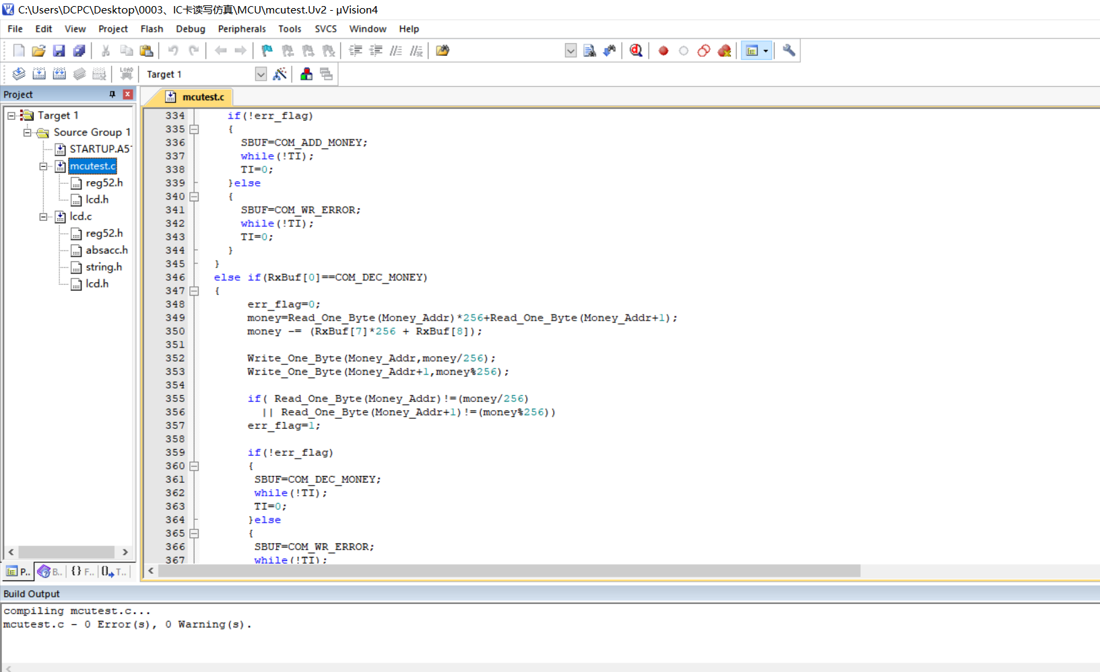Switch to the Books tab
1100x672 pixels.
tap(50, 571)
